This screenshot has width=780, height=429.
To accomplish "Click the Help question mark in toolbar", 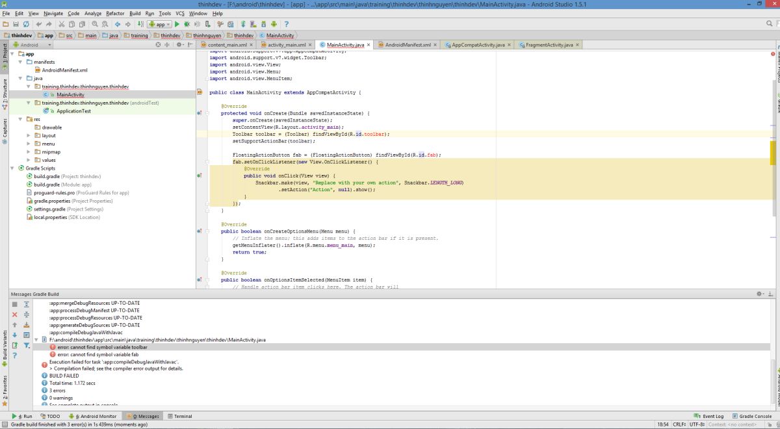I will pyautogui.click(x=287, y=24).
